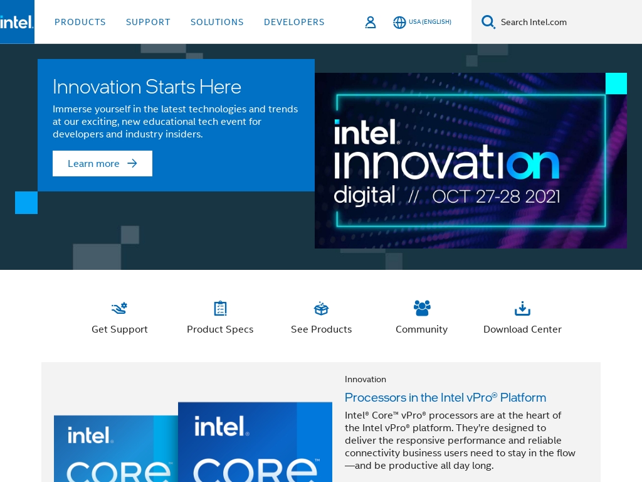Click the Intel Innovation digital event banner
The image size is (642, 482).
click(470, 161)
